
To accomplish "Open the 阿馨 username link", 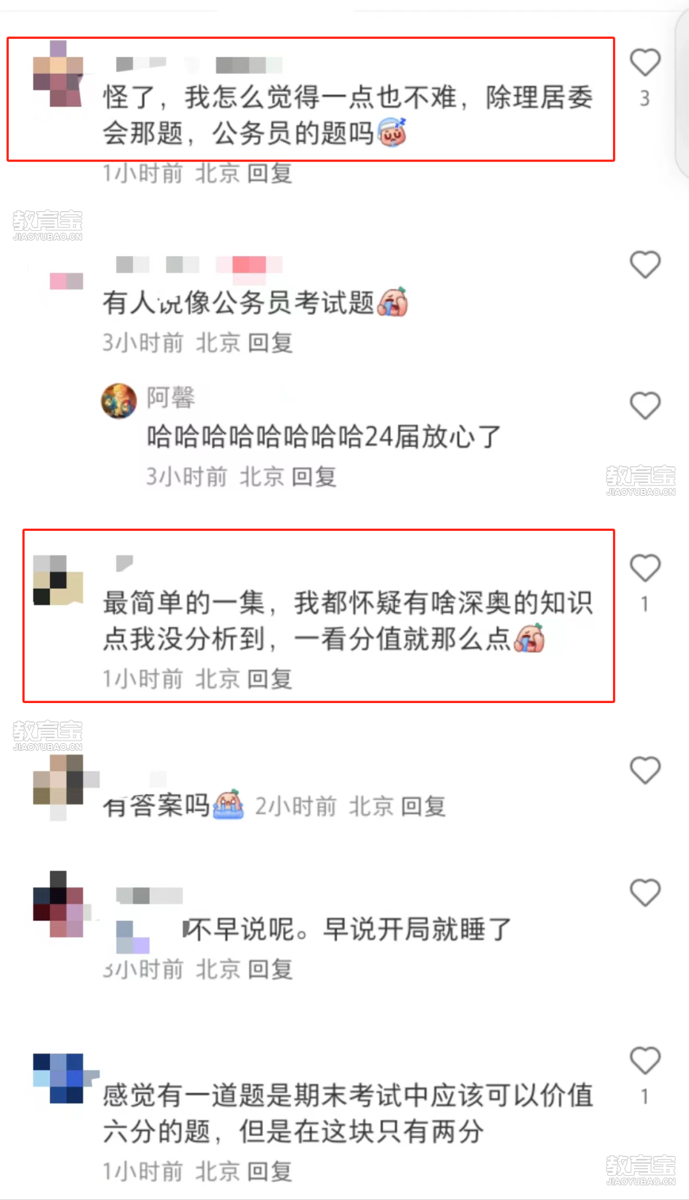I will 171,397.
